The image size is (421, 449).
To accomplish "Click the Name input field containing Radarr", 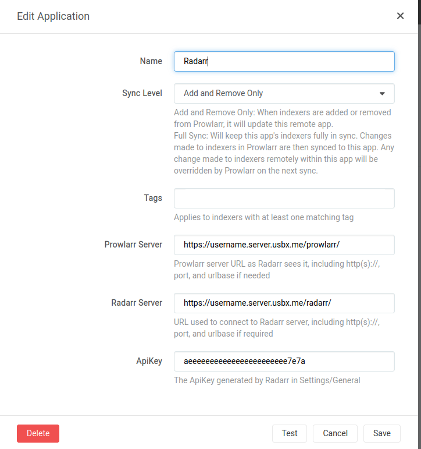I will tap(284, 61).
